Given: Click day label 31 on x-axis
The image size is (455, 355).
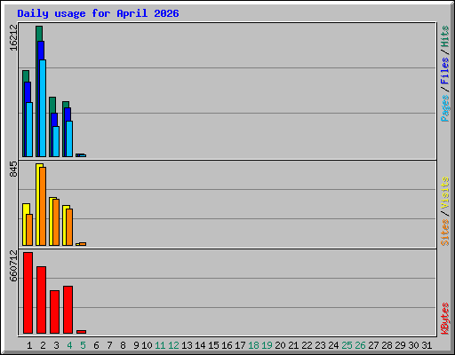Looking at the screenshot, I should pos(427,345).
